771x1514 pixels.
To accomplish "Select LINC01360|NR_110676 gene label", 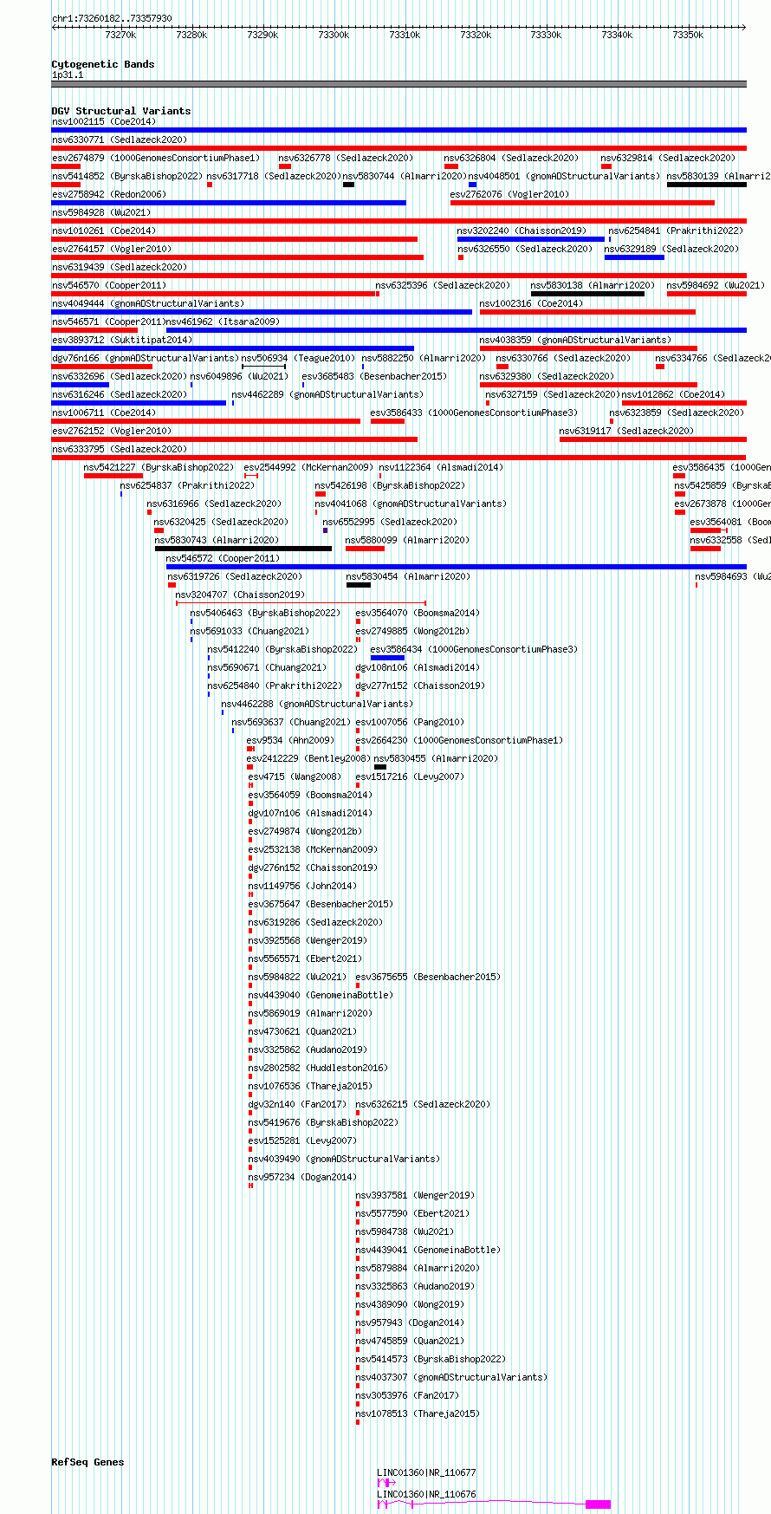I will 426,1494.
